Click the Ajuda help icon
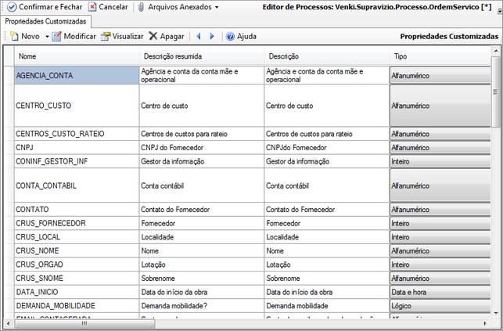Viewport: 503px width, 331px height. [230, 36]
